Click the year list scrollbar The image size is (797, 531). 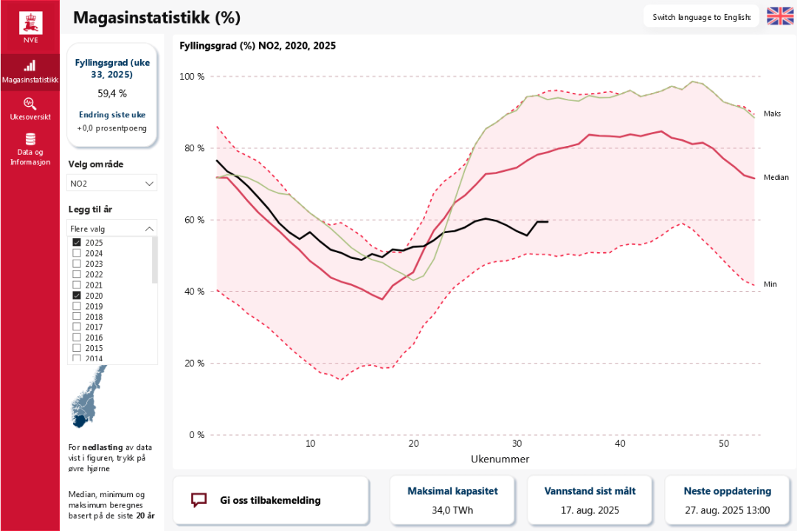tap(155, 260)
